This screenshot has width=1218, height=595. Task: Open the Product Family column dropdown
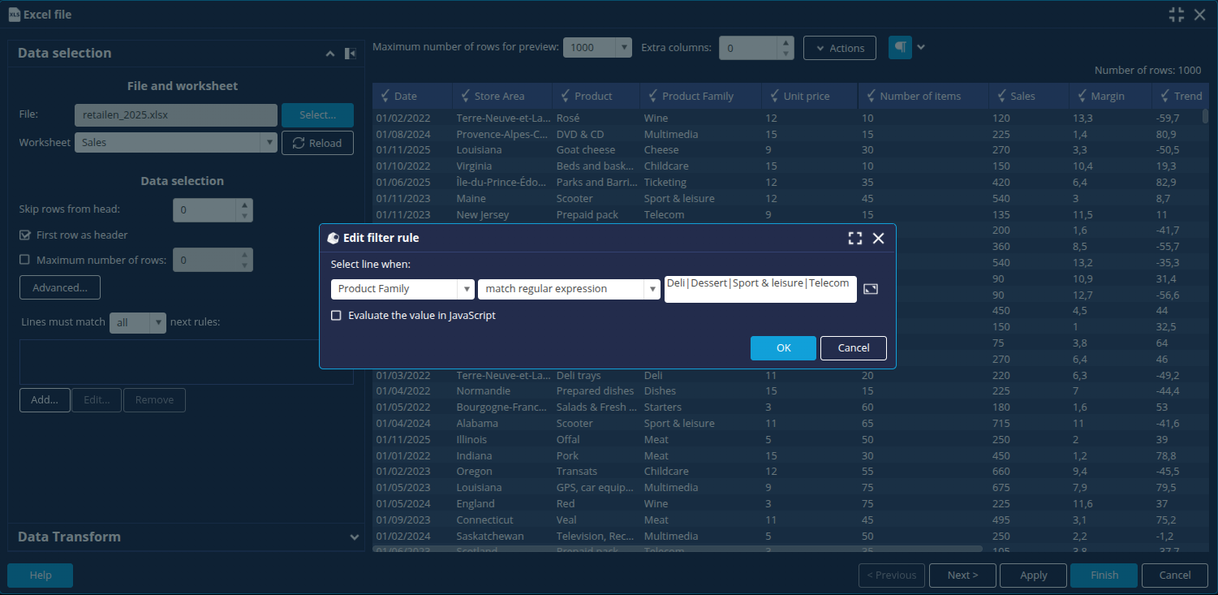click(402, 289)
